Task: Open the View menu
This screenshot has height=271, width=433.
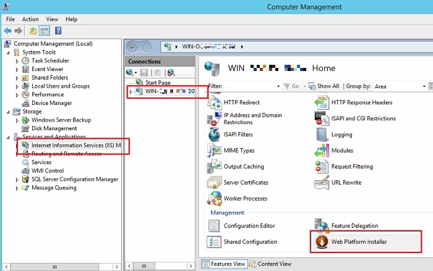Action: tap(52, 19)
